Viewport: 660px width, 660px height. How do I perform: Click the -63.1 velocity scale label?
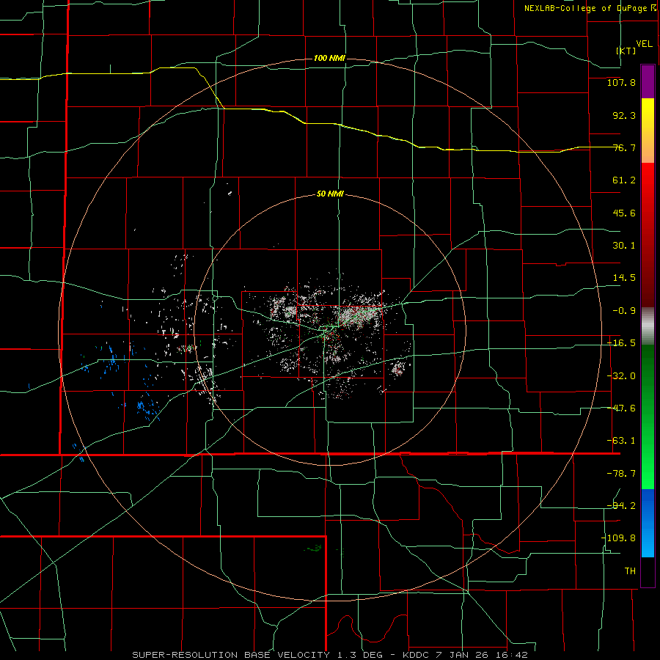click(621, 441)
